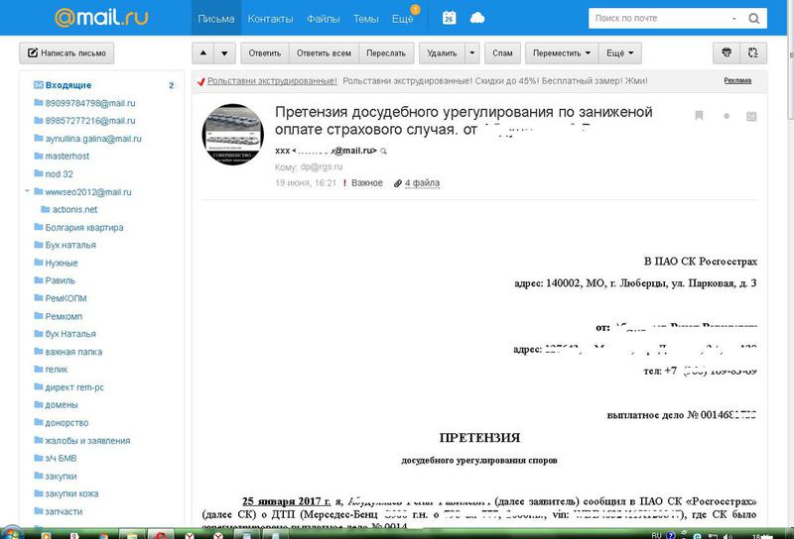Open the Темы tab

pyautogui.click(x=365, y=19)
